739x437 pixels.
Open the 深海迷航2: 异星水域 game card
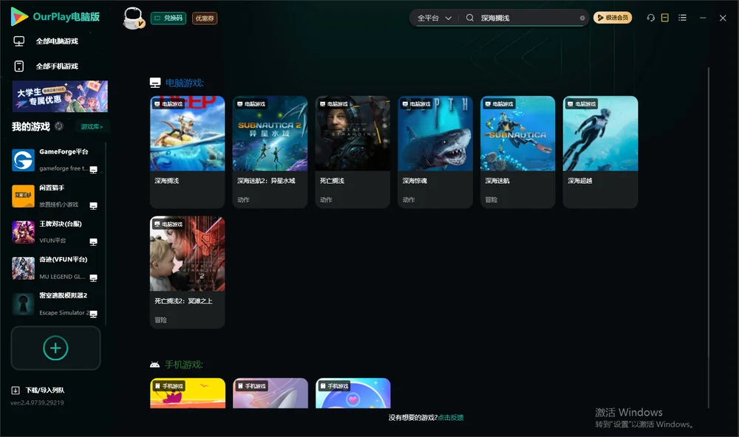270,152
